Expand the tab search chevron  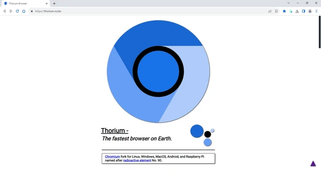point(288,3)
